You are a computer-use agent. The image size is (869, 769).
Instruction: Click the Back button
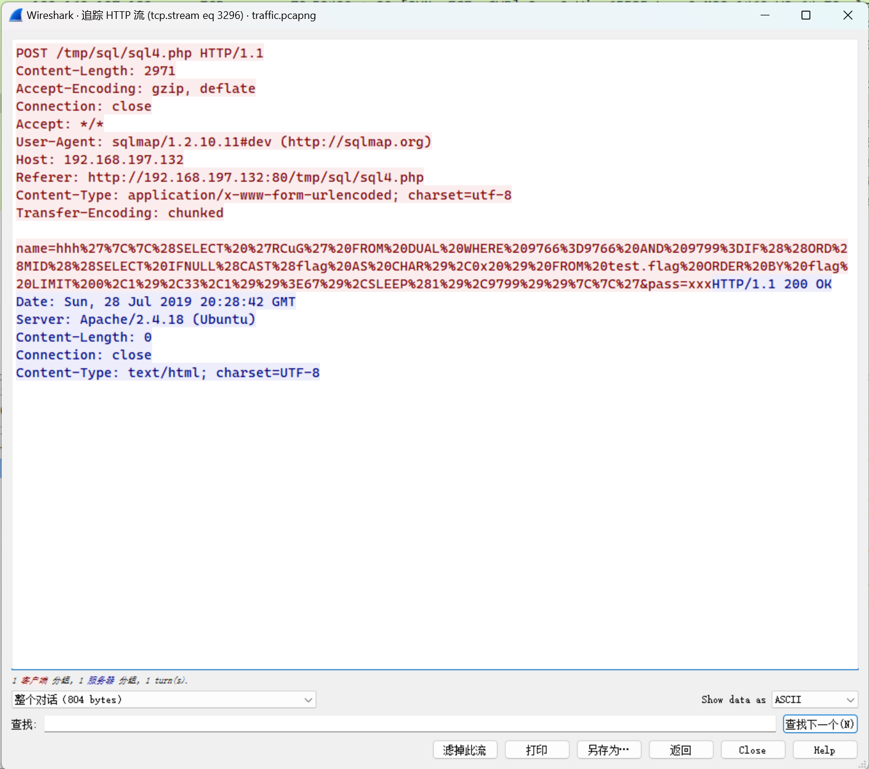coord(681,750)
